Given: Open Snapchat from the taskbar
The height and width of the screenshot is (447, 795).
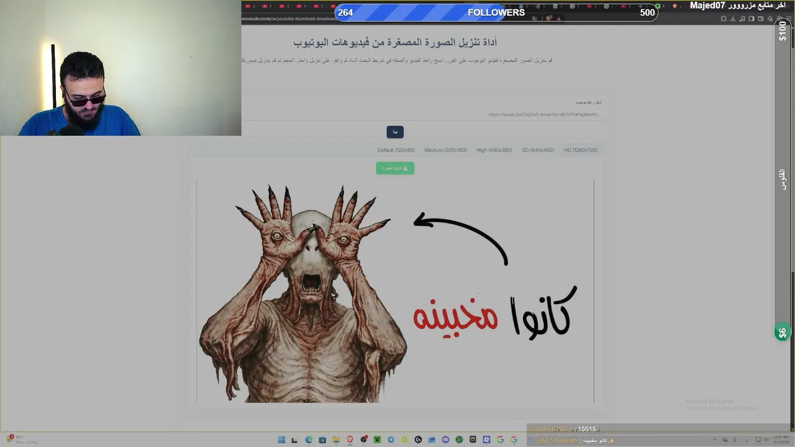Looking at the screenshot, I should pyautogui.click(x=404, y=440).
